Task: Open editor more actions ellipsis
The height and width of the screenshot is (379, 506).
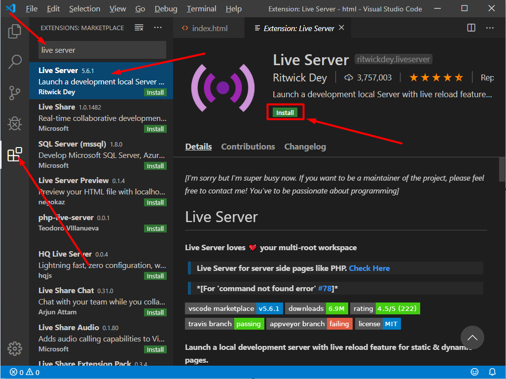Action: pyautogui.click(x=490, y=28)
